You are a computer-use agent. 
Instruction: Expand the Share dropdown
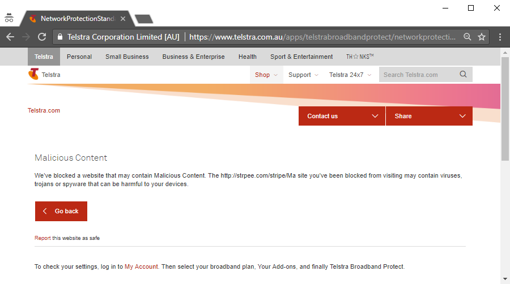point(429,116)
